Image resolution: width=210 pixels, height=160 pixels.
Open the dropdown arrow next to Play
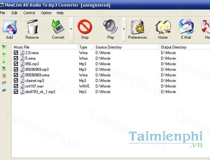(x=124, y=29)
